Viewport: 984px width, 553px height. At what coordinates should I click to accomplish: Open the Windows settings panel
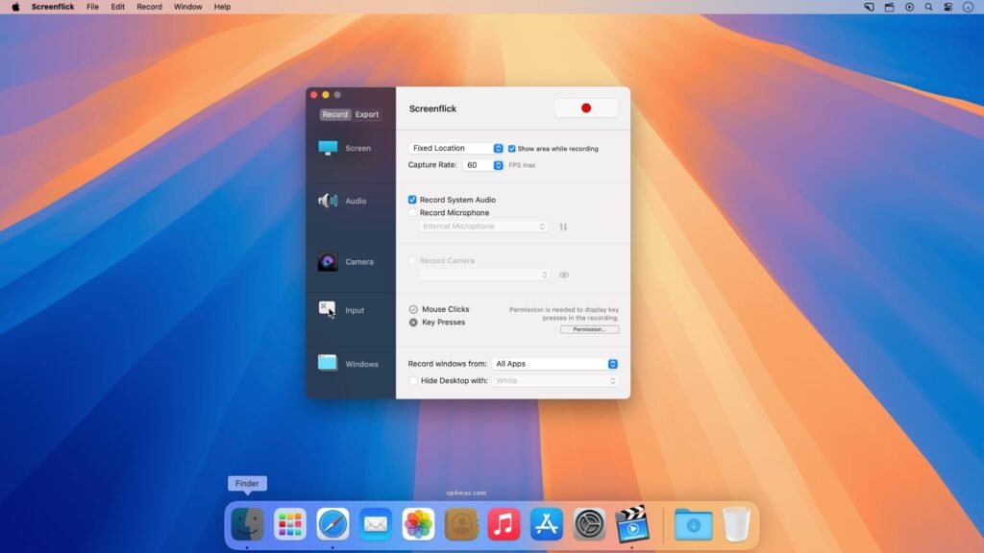coord(350,364)
